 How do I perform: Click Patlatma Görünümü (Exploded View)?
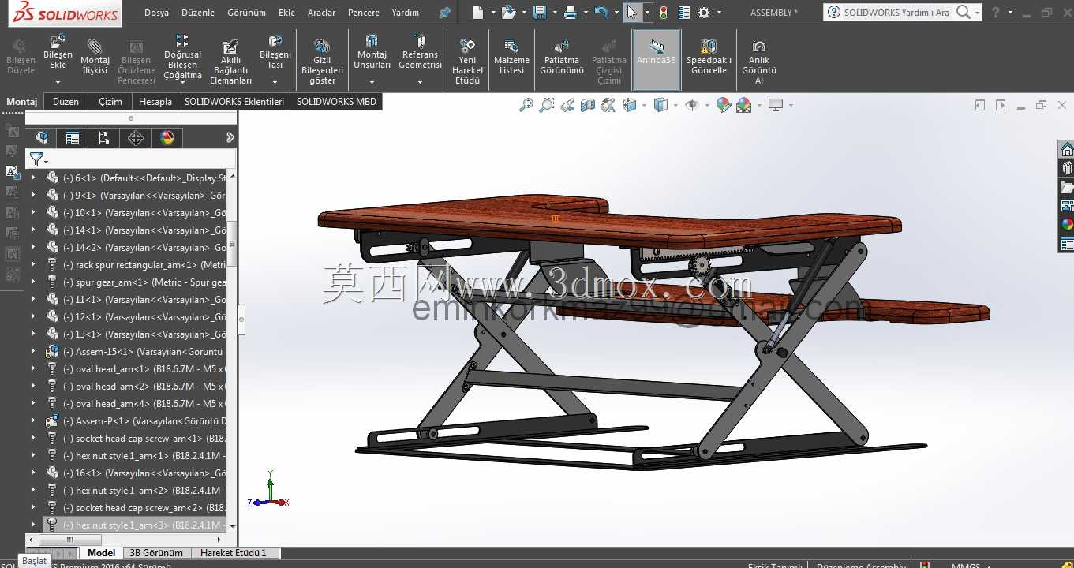coord(562,58)
